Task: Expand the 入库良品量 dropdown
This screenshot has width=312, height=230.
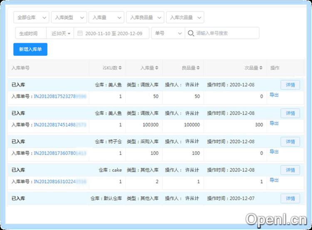Action: (145, 17)
